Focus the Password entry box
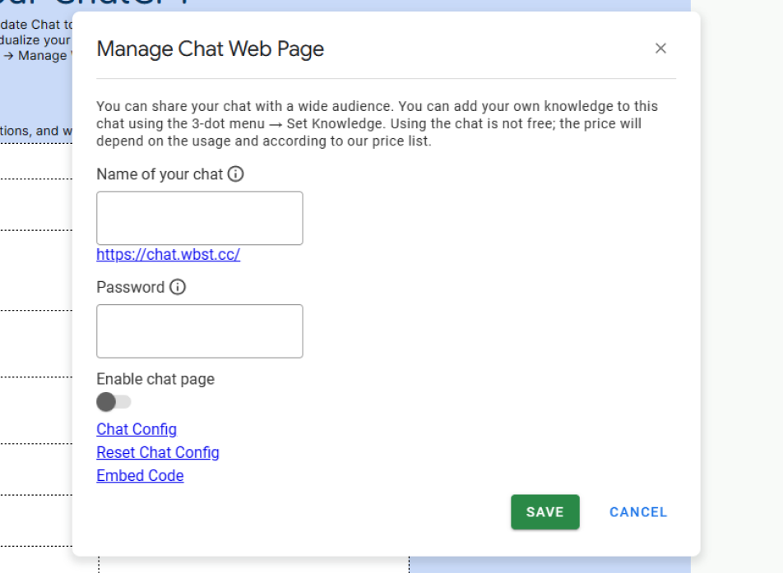 (x=199, y=330)
